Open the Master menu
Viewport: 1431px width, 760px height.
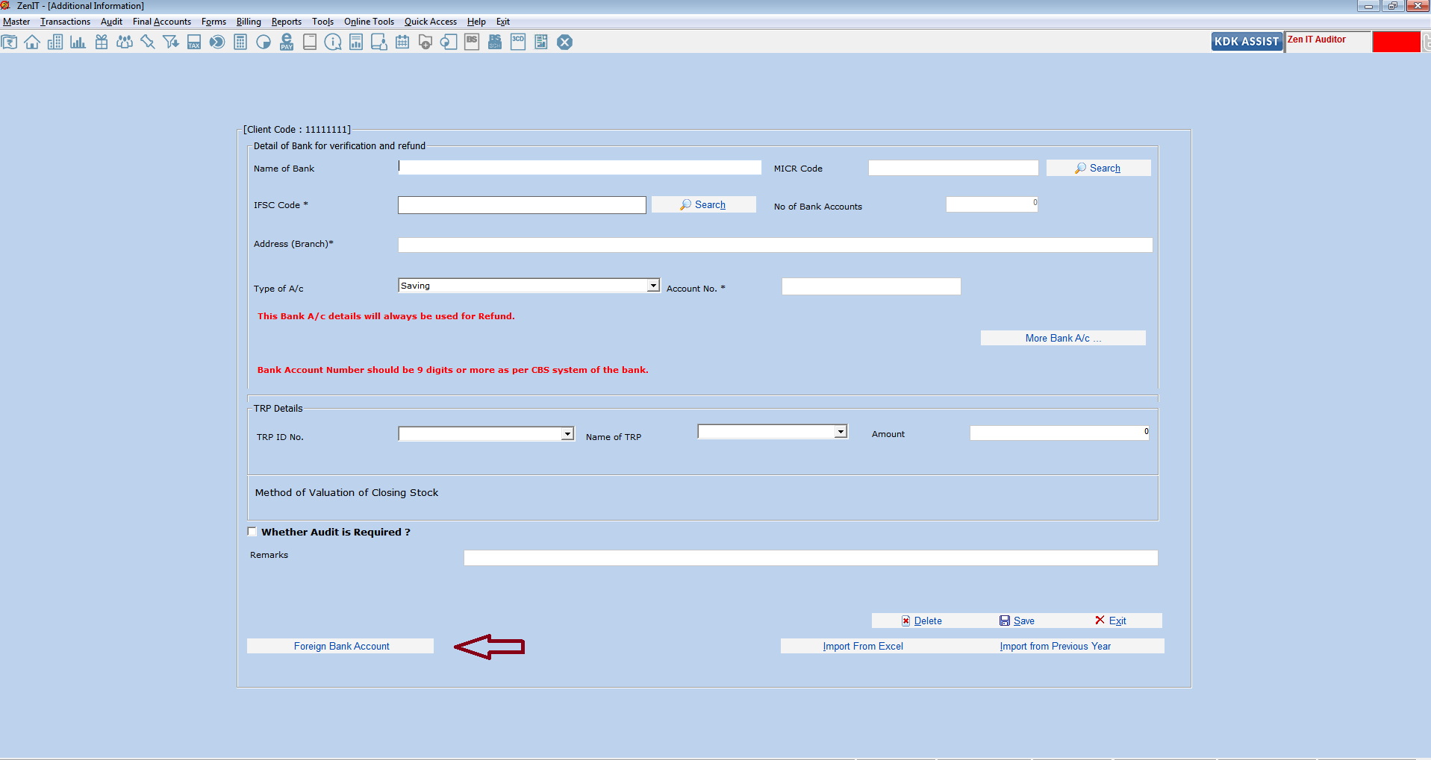(16, 22)
